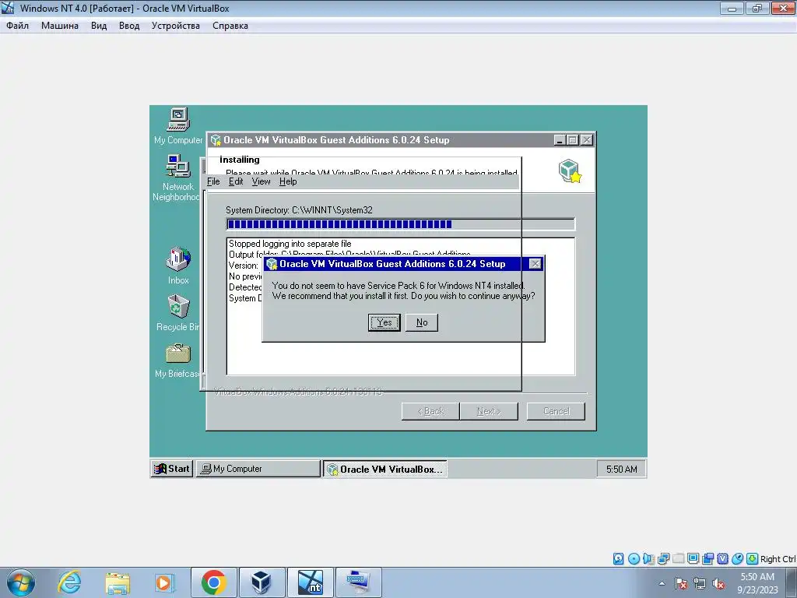797x598 pixels.
Task: Click muted volume tray icon
Action: (x=718, y=583)
